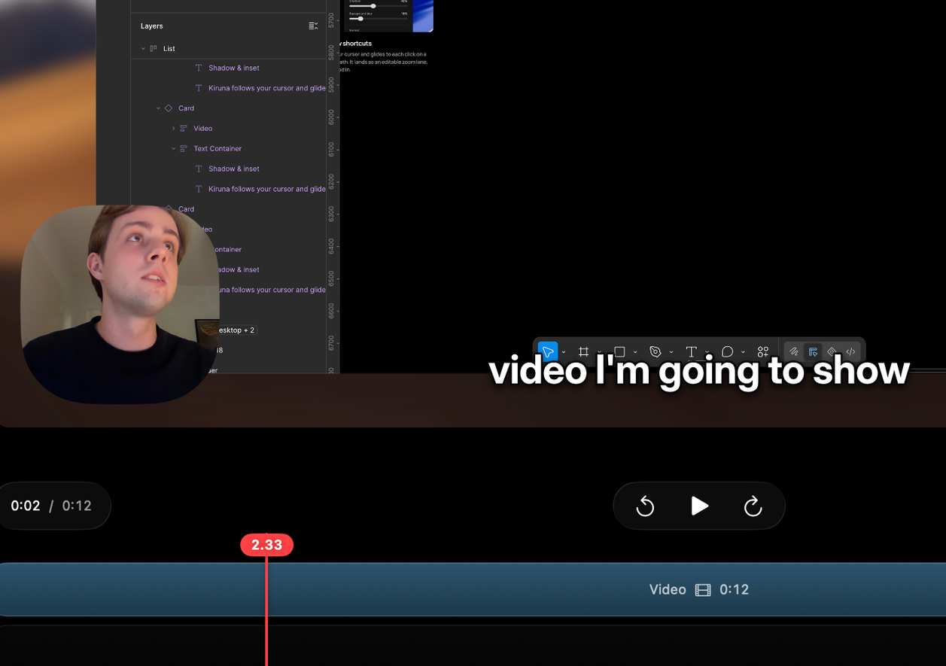Image resolution: width=946 pixels, height=666 pixels.
Task: Select the Frame tool
Action: point(583,351)
